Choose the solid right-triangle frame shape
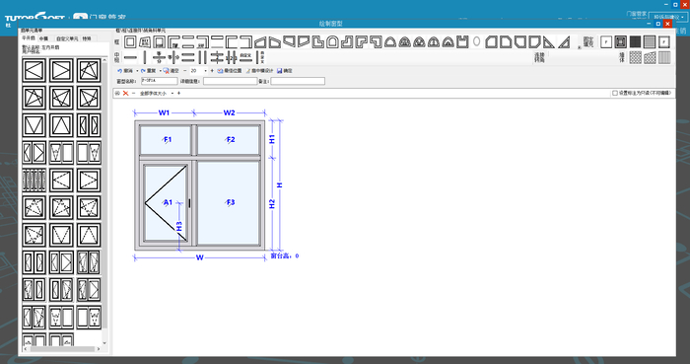 click(548, 42)
